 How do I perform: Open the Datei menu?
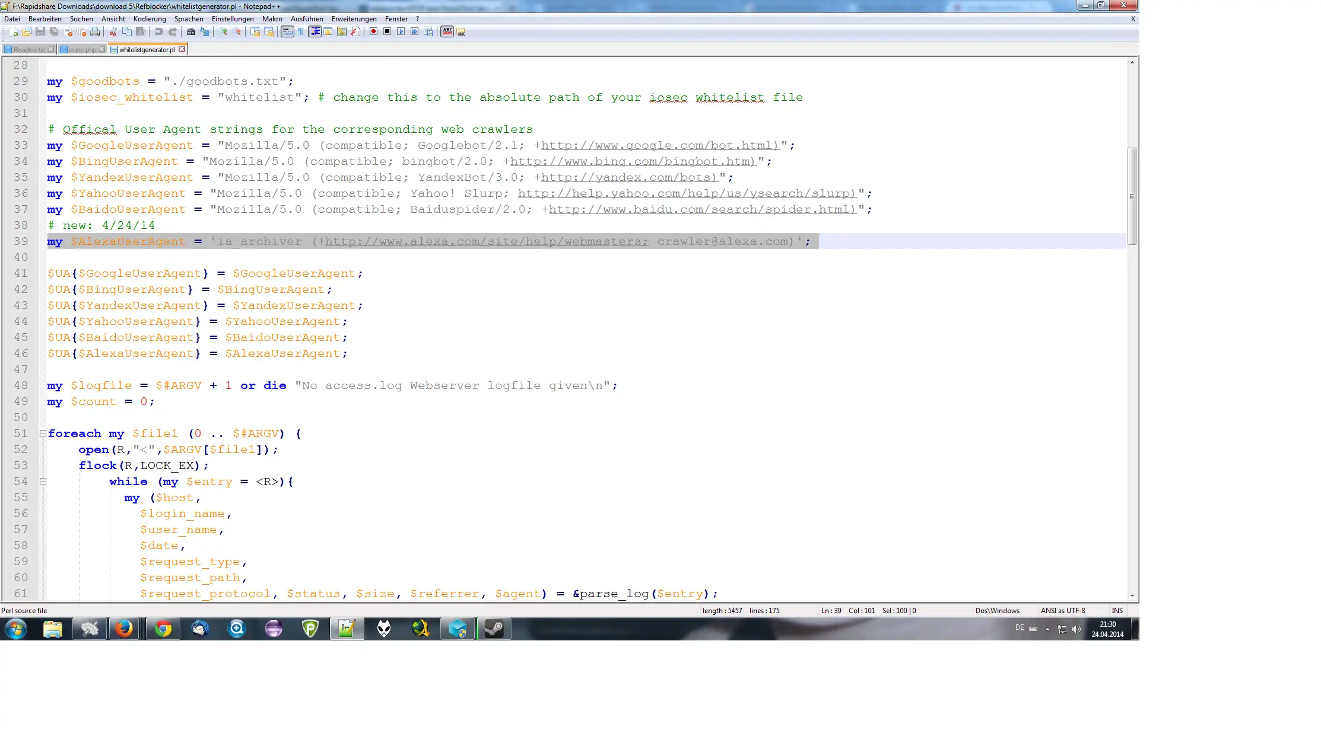11,18
